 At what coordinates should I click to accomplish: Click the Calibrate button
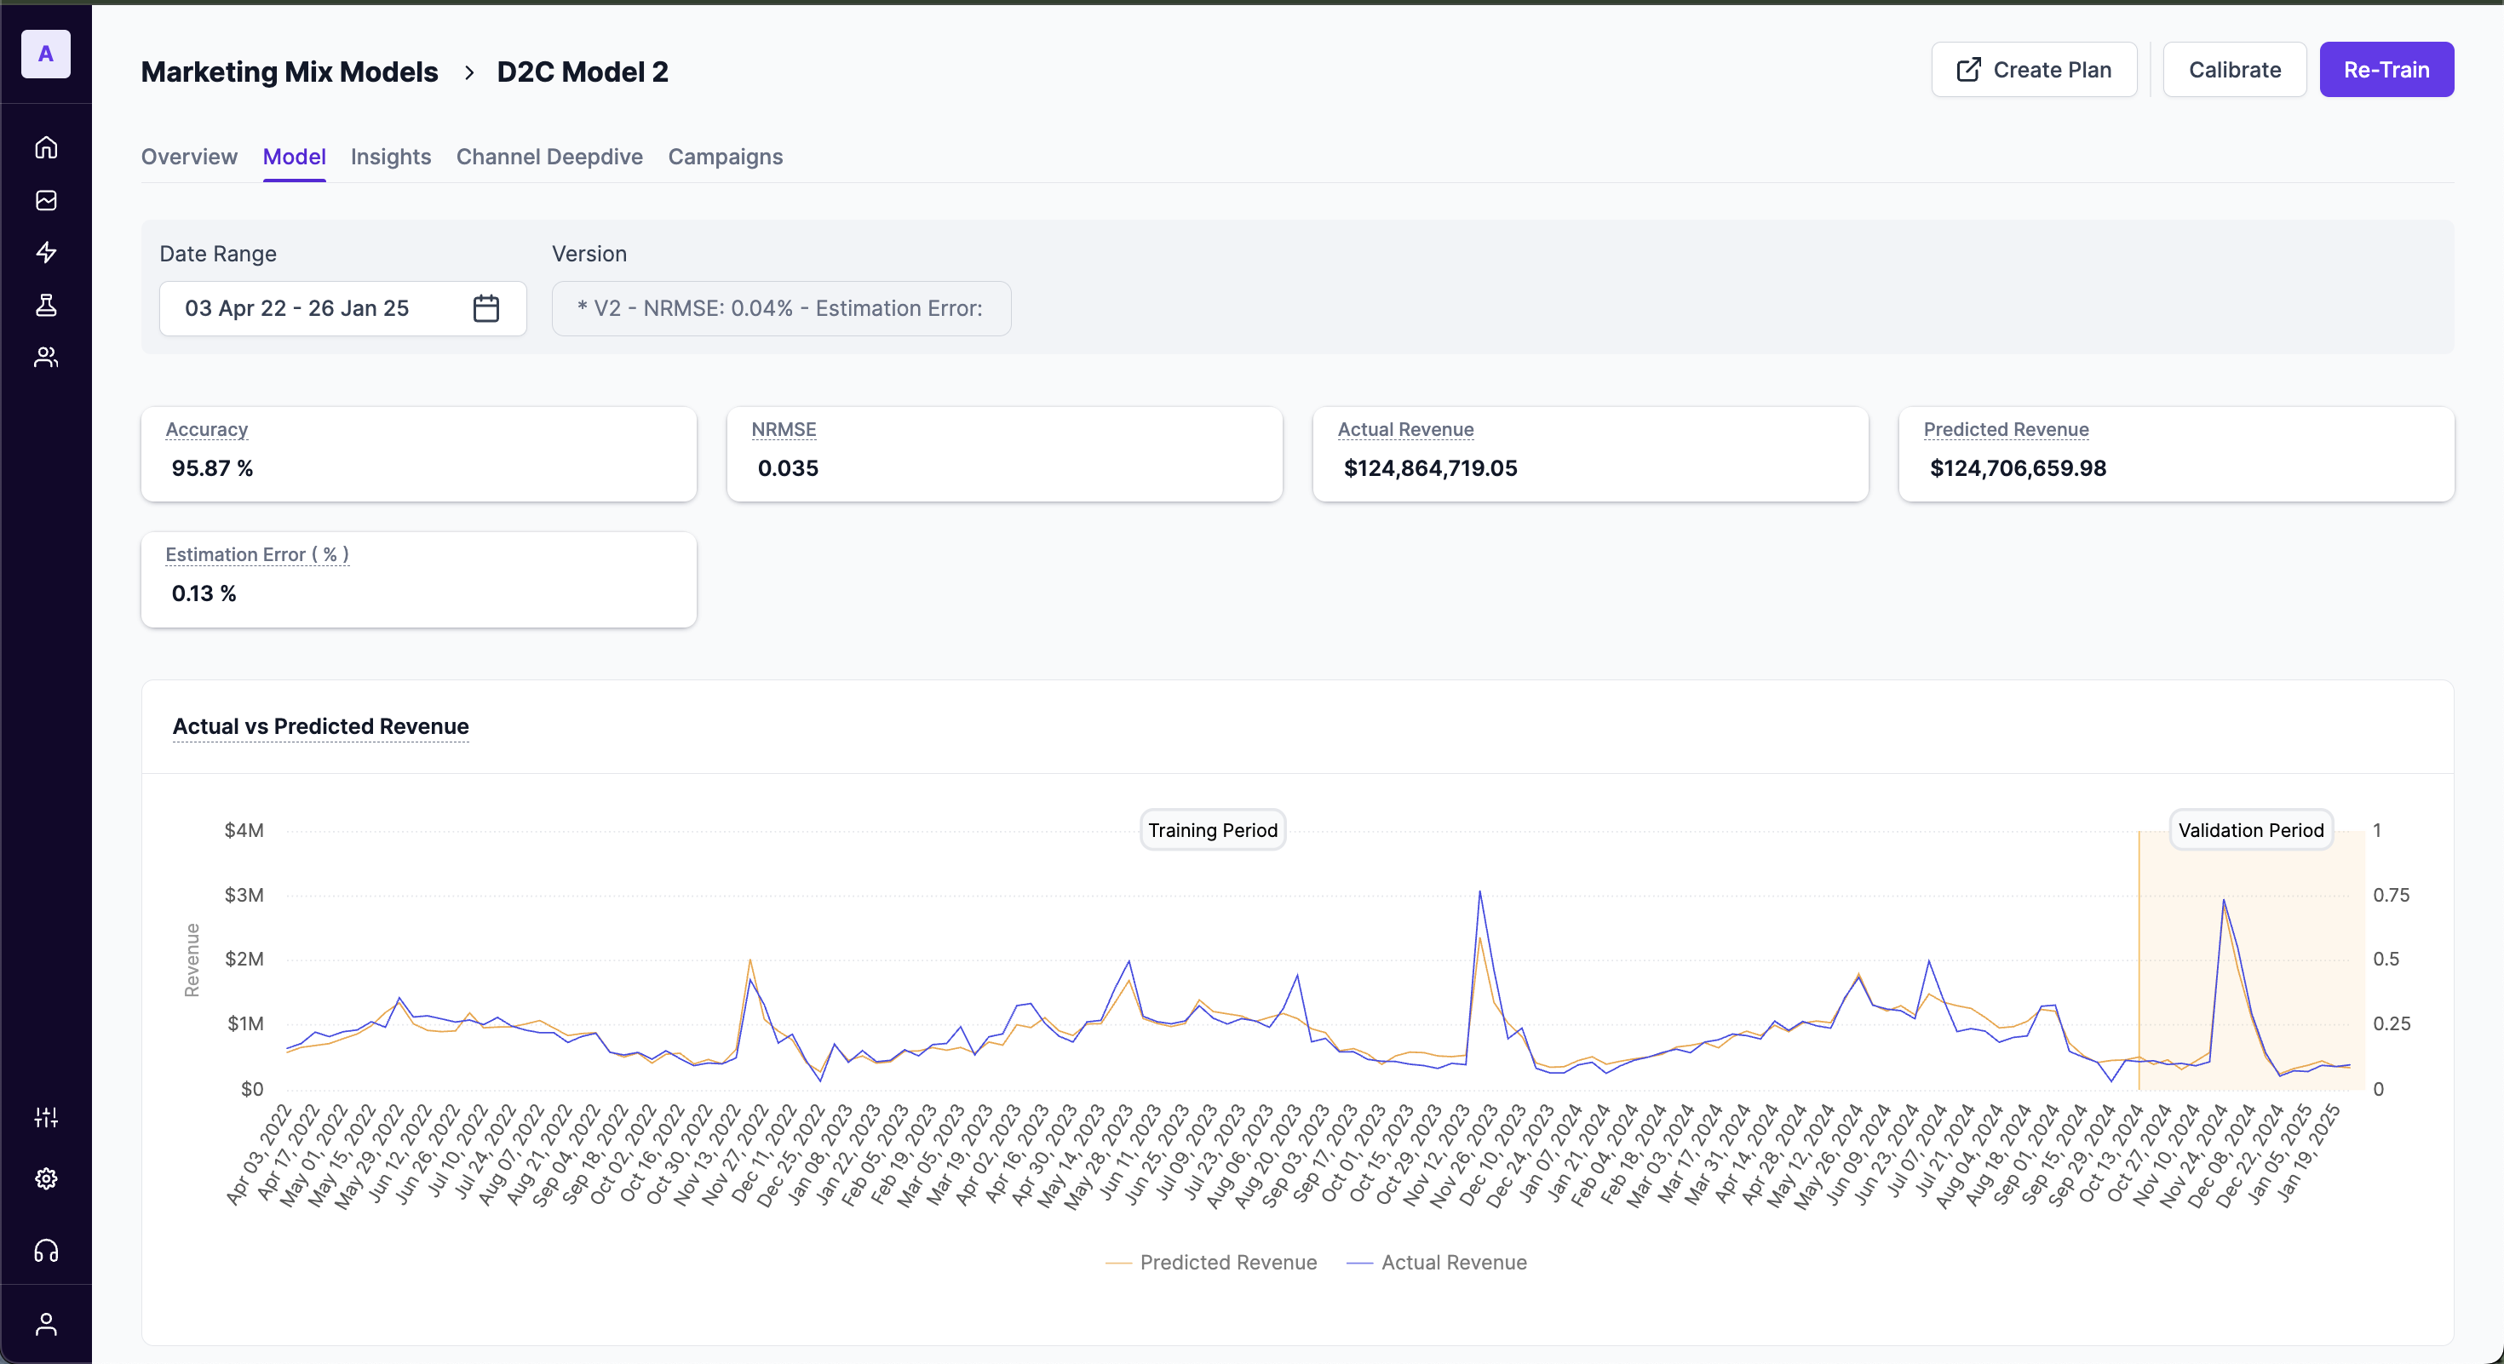tap(2234, 70)
